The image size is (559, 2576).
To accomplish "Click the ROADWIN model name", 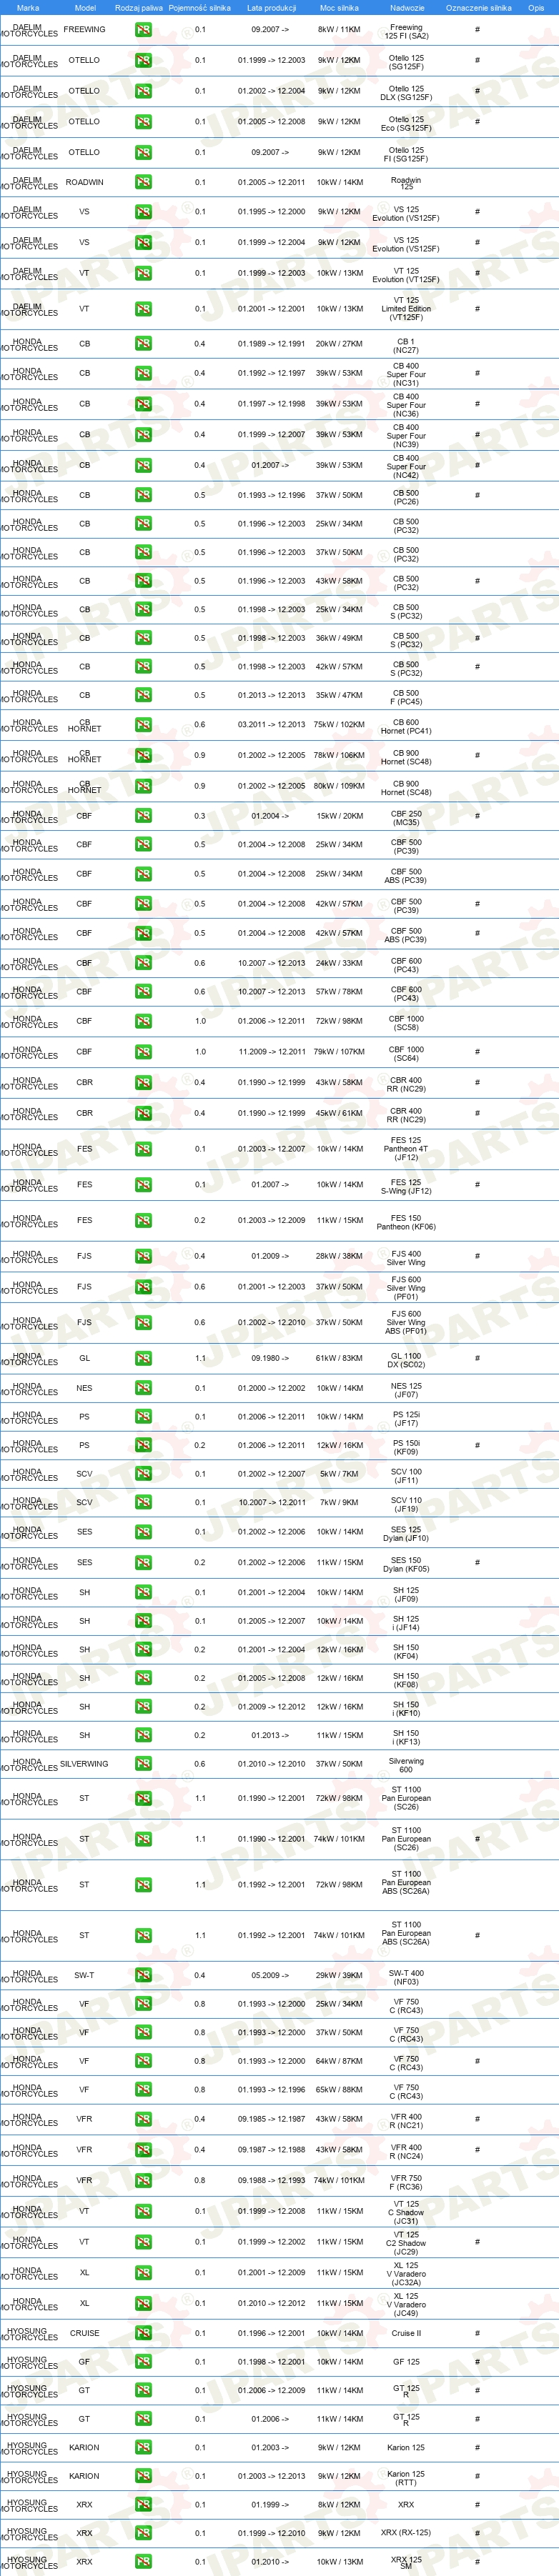I will [84, 183].
